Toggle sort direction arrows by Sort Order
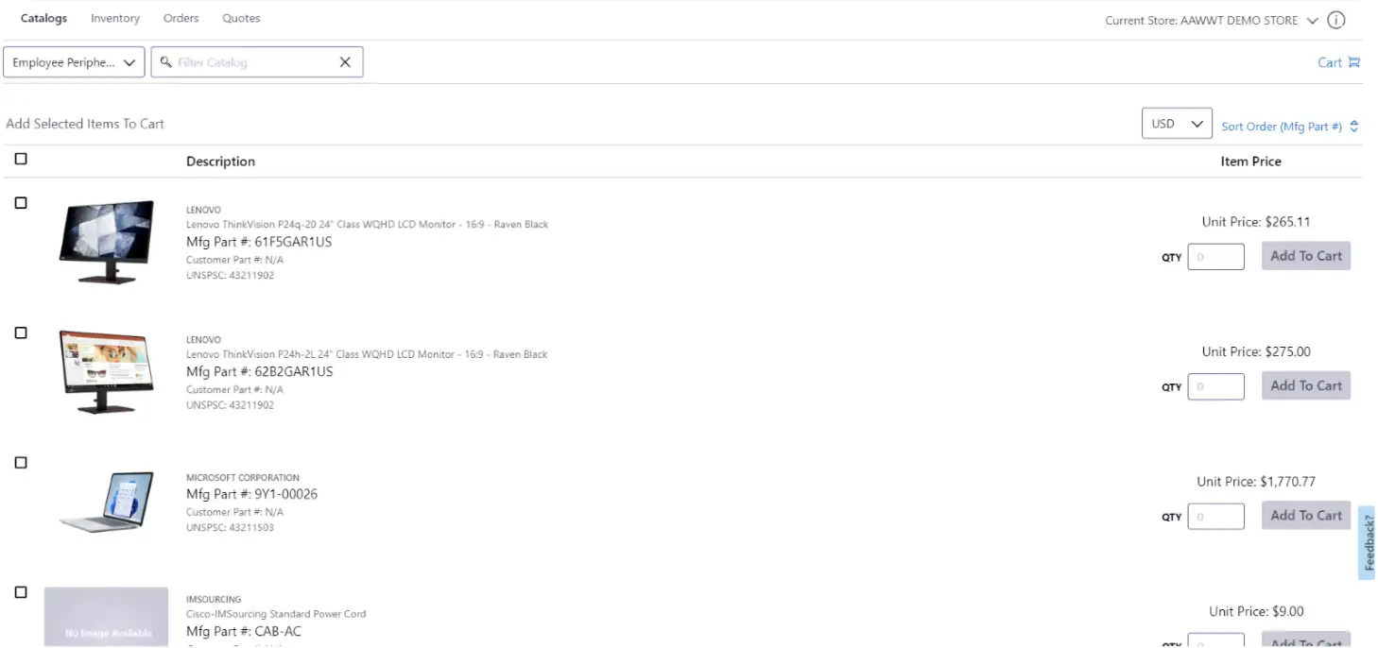Image resolution: width=1378 pixels, height=648 pixels. click(x=1354, y=126)
